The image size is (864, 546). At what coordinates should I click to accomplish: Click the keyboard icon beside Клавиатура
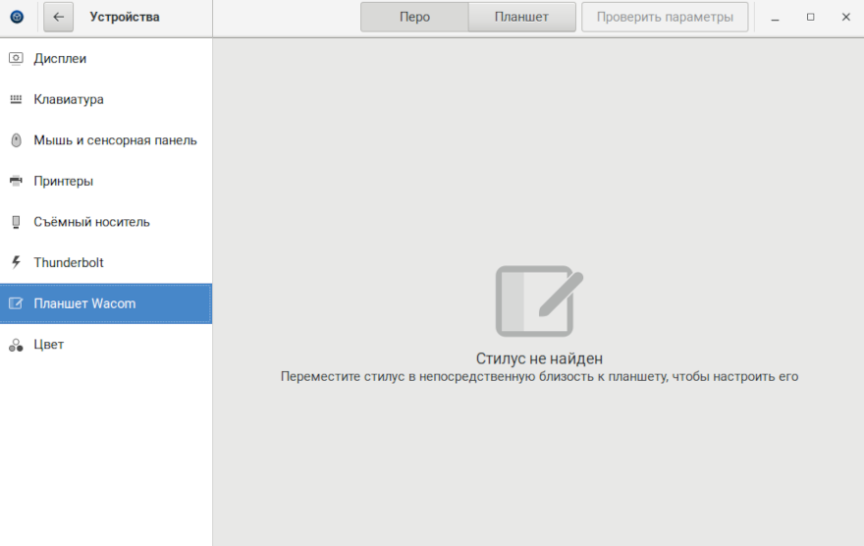point(16,99)
